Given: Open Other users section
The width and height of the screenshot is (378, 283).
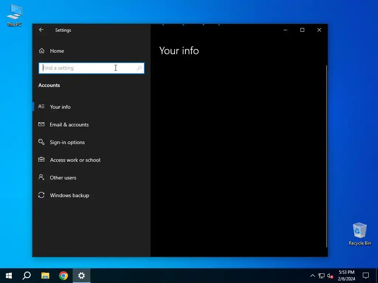Looking at the screenshot, I should coord(92,178).
